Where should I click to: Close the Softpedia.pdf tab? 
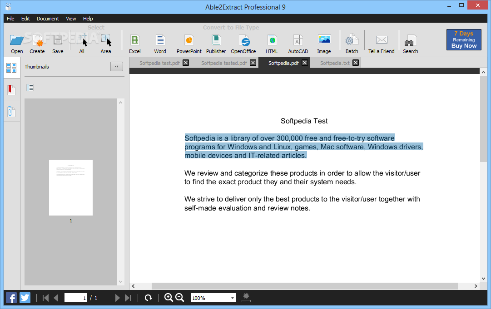click(305, 63)
